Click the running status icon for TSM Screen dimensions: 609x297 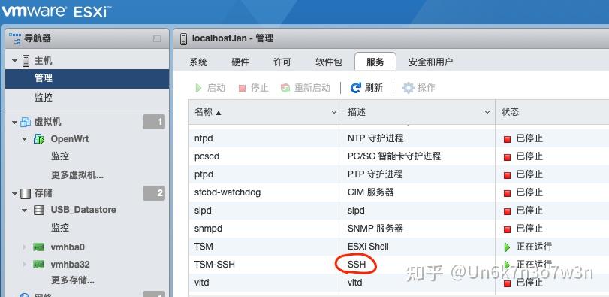pyautogui.click(x=507, y=247)
